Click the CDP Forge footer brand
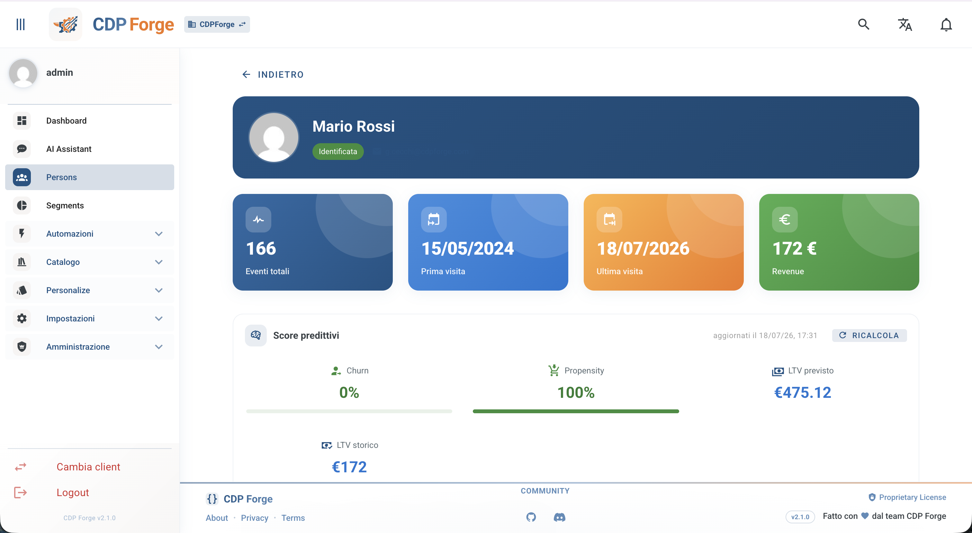 click(239, 499)
